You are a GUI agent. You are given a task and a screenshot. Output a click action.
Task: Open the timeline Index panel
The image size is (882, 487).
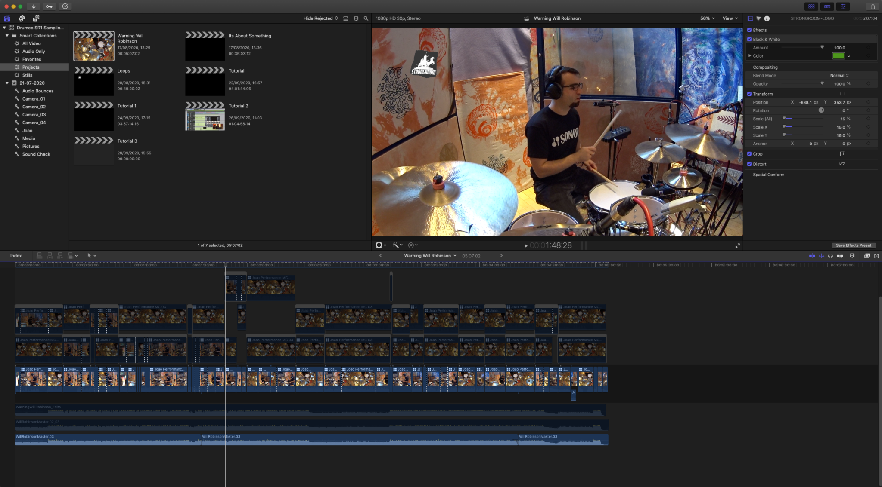coord(16,255)
